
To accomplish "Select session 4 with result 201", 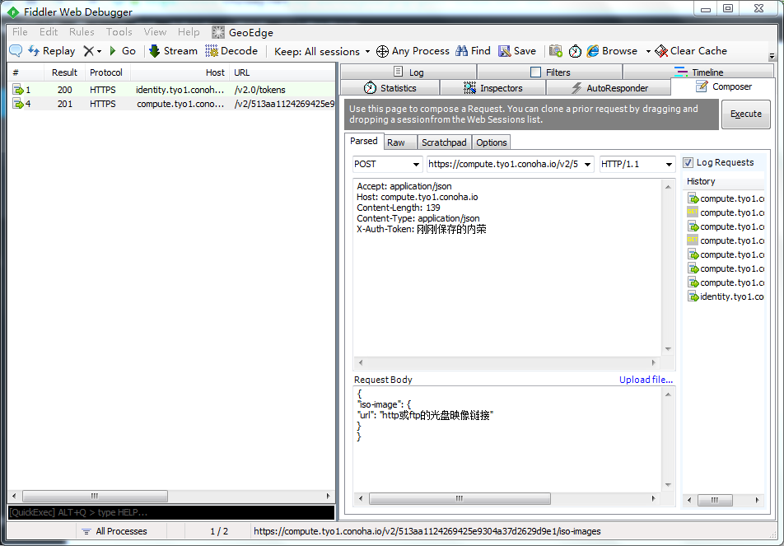I will (171, 104).
